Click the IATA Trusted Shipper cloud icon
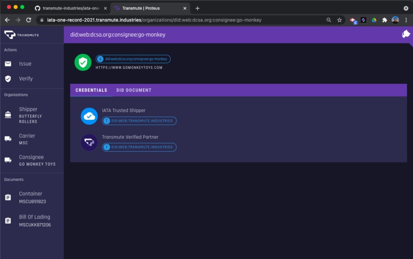 (x=89, y=116)
